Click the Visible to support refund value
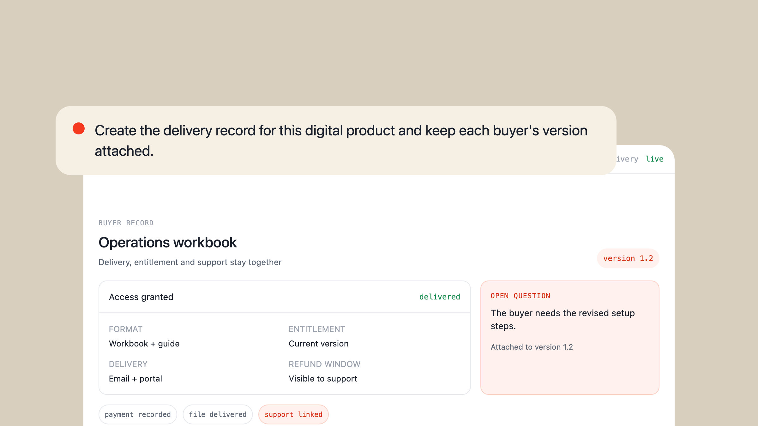Image resolution: width=758 pixels, height=426 pixels. [323, 379]
